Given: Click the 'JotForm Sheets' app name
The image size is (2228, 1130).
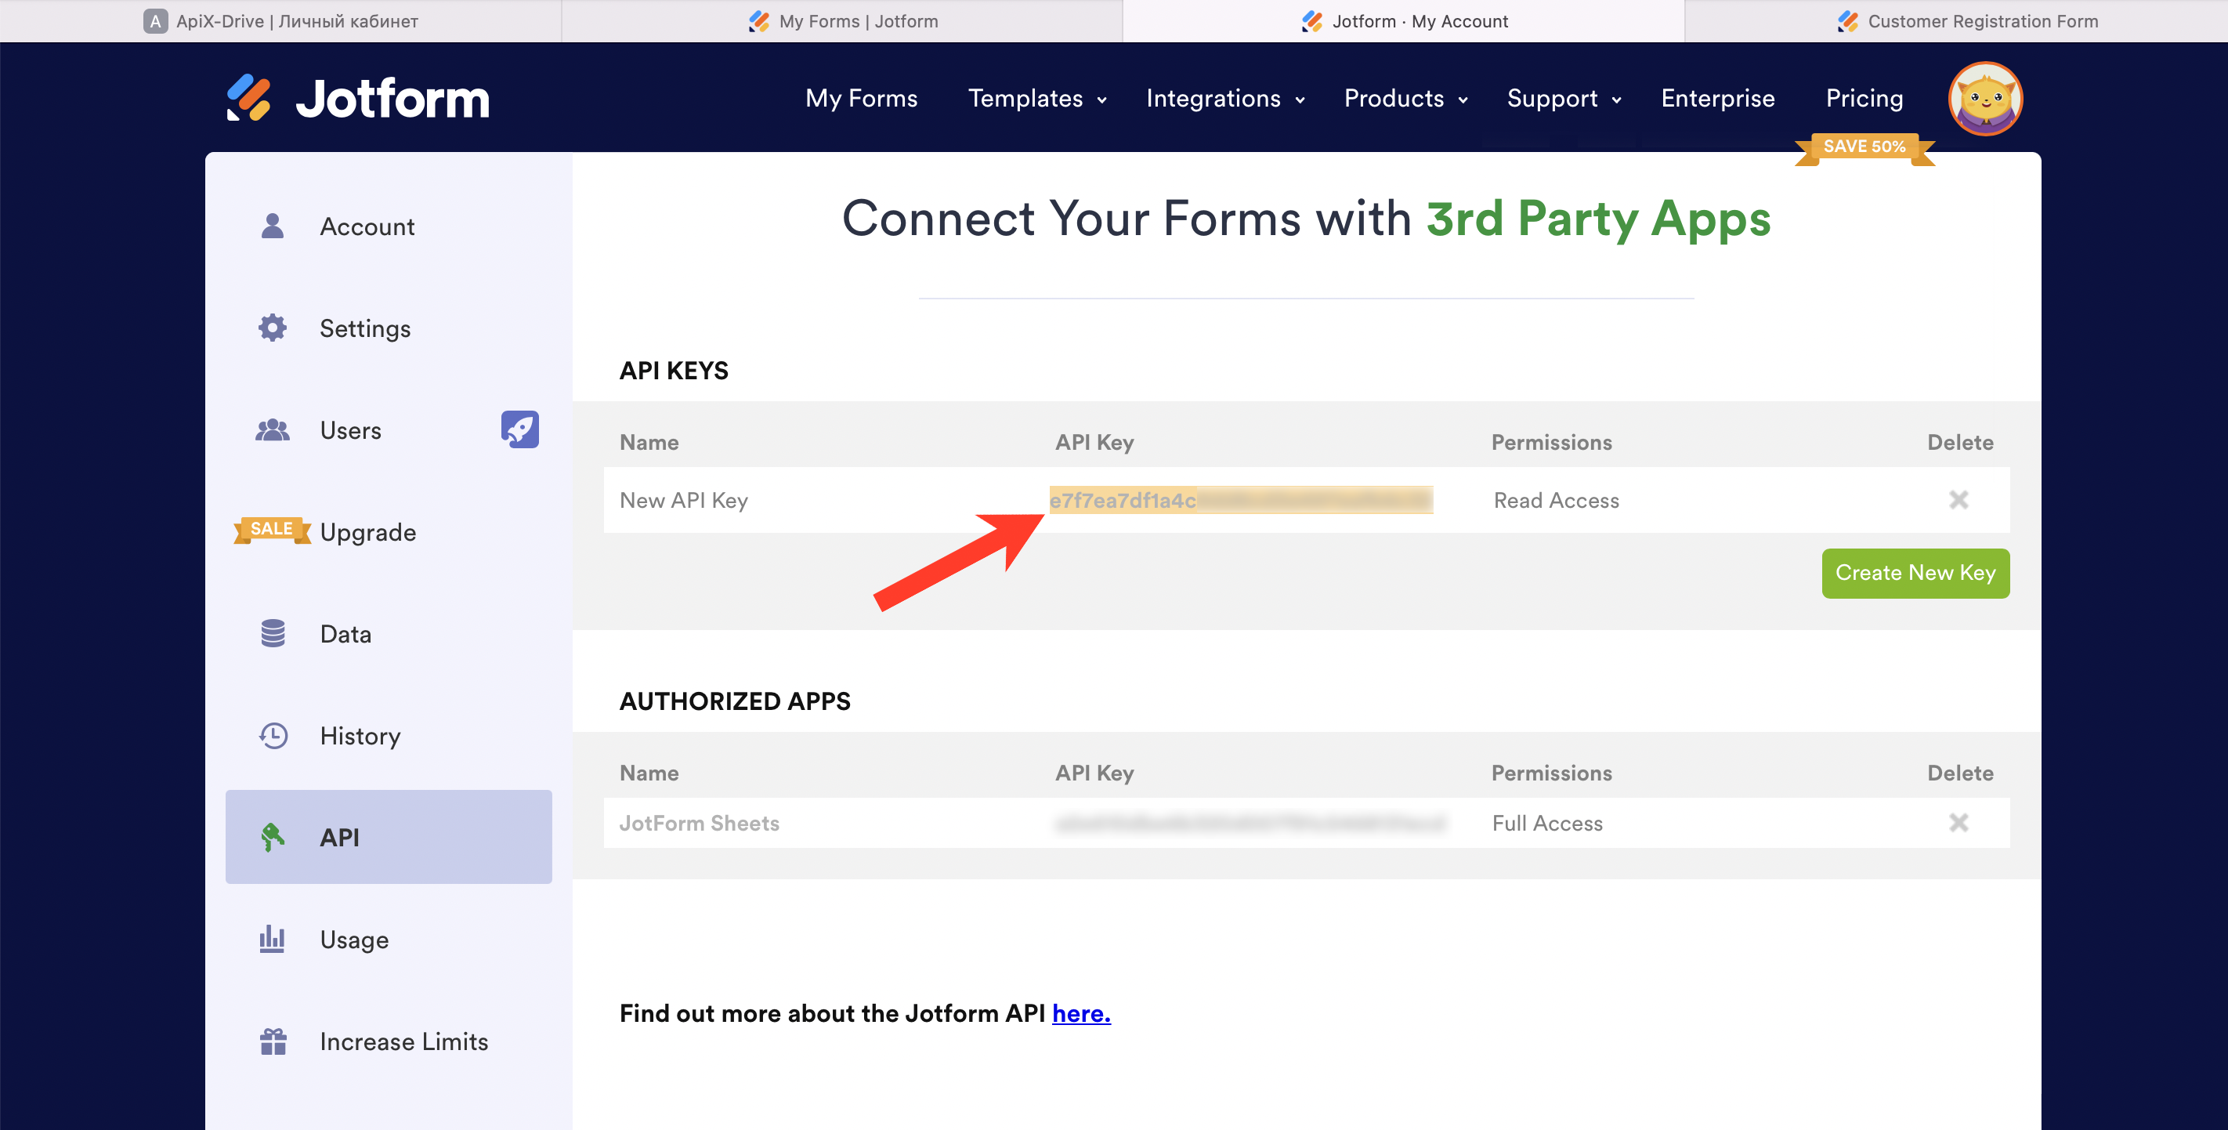Looking at the screenshot, I should [699, 824].
